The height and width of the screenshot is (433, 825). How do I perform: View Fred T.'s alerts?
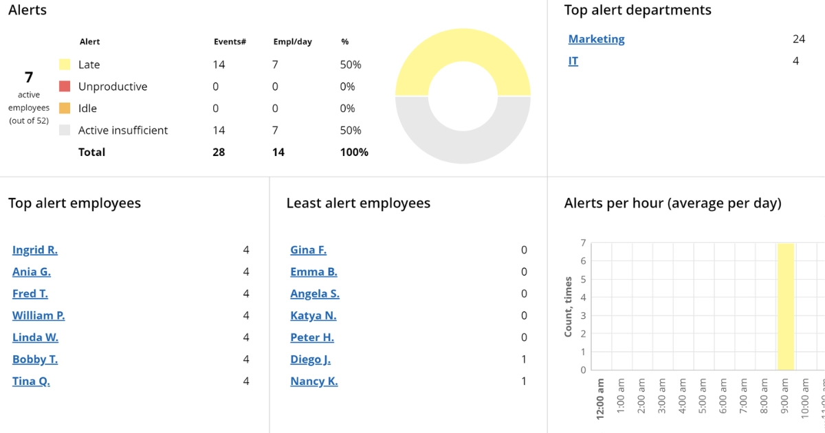tap(30, 293)
